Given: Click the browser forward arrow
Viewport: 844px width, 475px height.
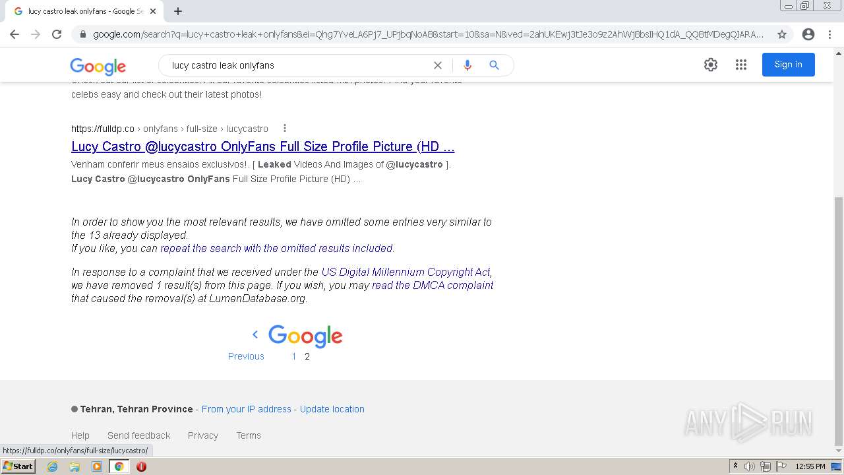Looking at the screenshot, I should point(36,34).
